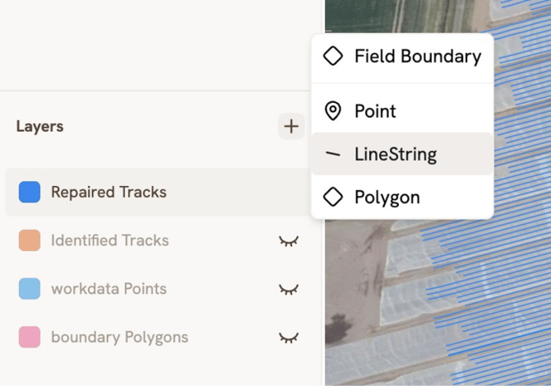This screenshot has width=551, height=386.
Task: Select the Repaired Tracks layer
Action: click(x=109, y=192)
